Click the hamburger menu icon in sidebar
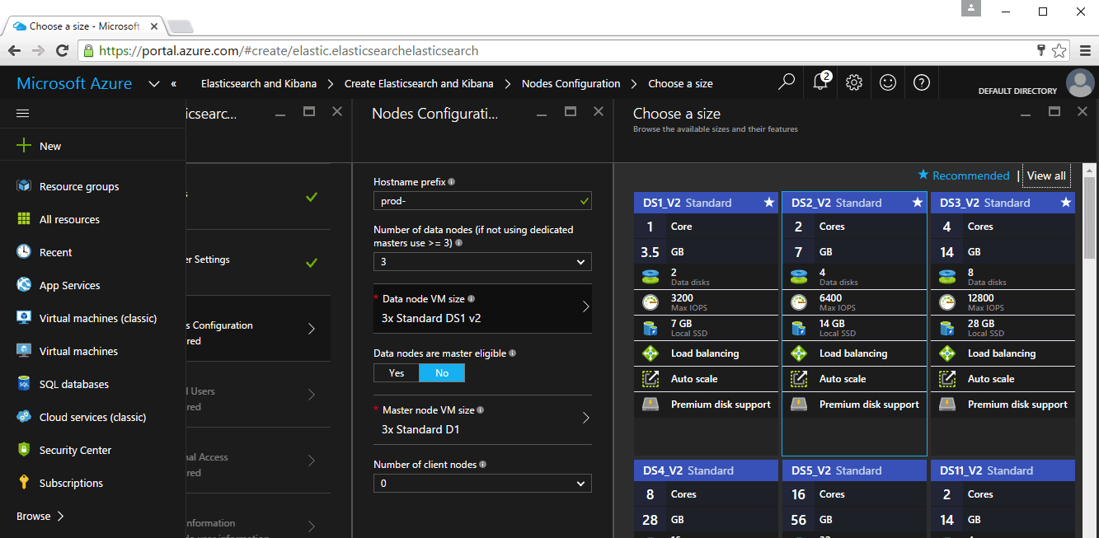The image size is (1099, 538). tap(23, 114)
